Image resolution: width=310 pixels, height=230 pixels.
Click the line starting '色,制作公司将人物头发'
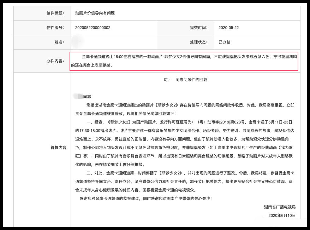pyautogui.click(x=184, y=148)
